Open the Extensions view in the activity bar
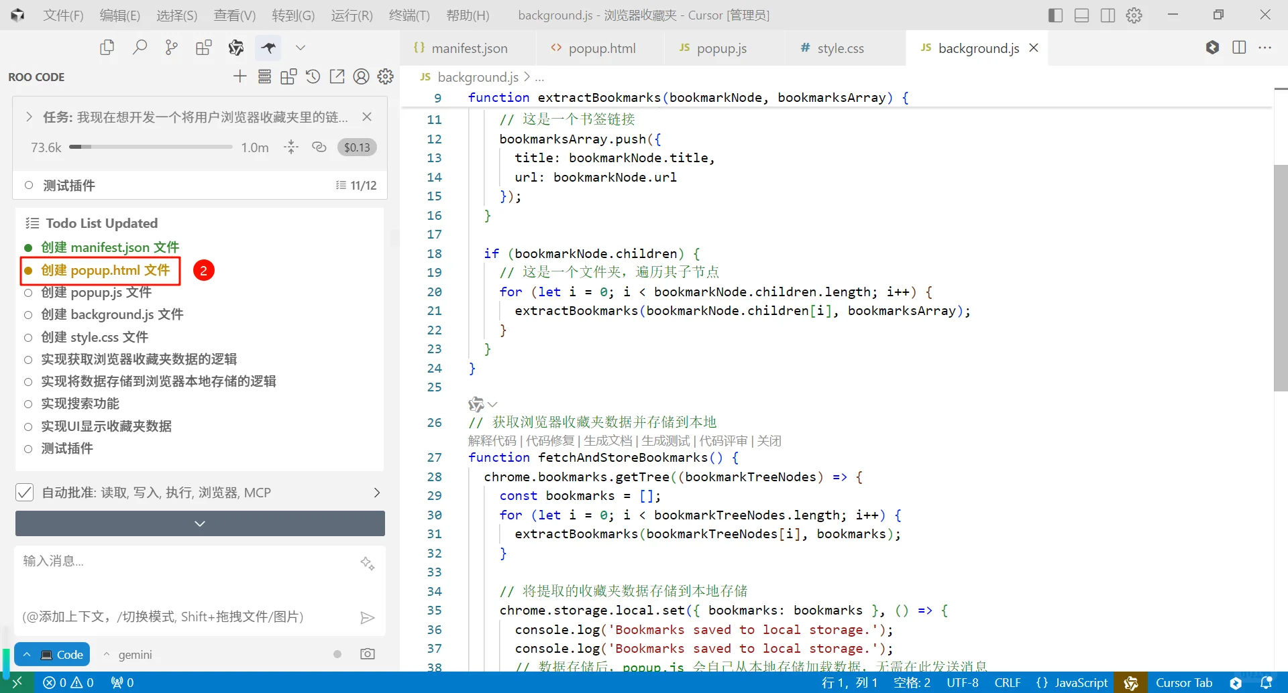This screenshot has height=693, width=1288. pyautogui.click(x=204, y=48)
